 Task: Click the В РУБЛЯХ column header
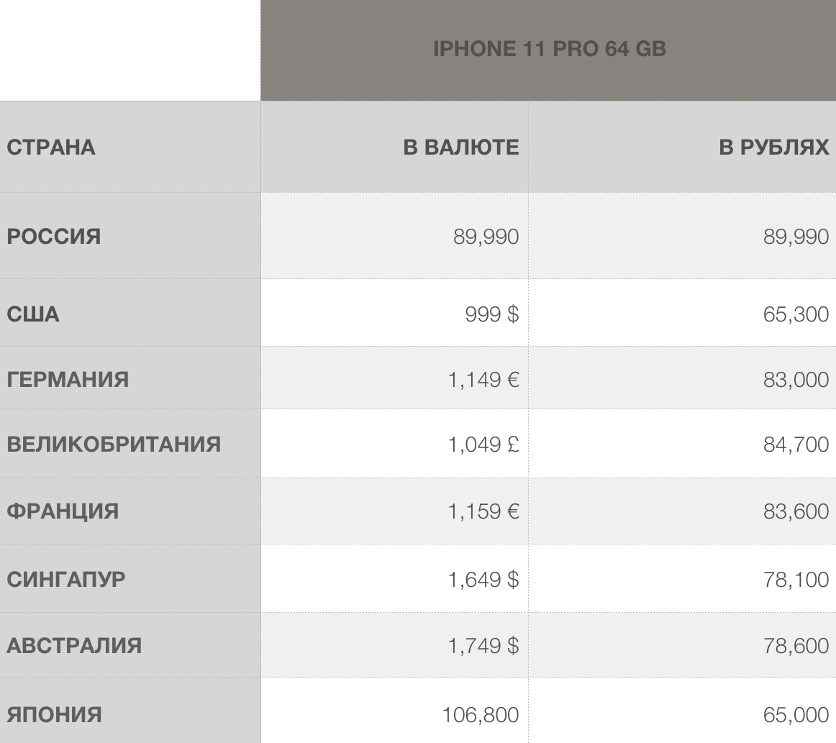(773, 147)
